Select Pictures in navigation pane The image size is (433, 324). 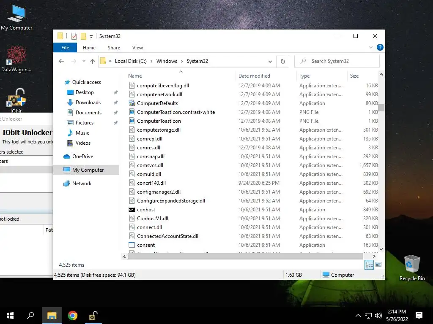85,123
